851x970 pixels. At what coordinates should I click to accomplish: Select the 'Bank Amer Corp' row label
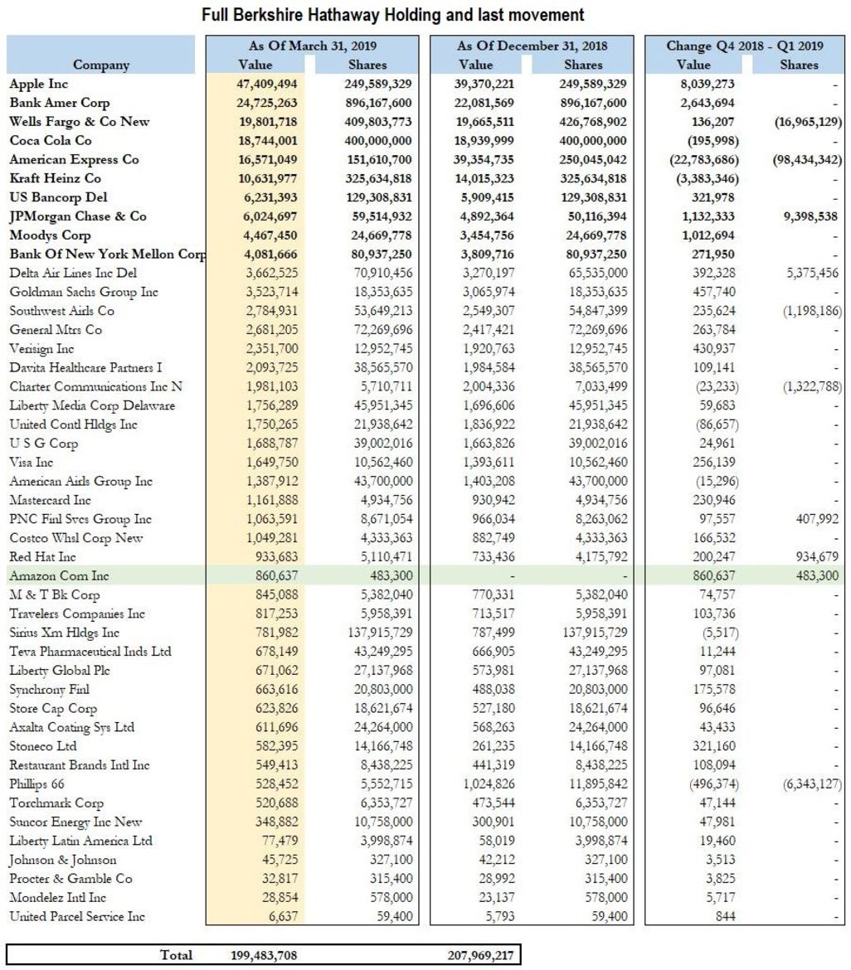coord(60,103)
